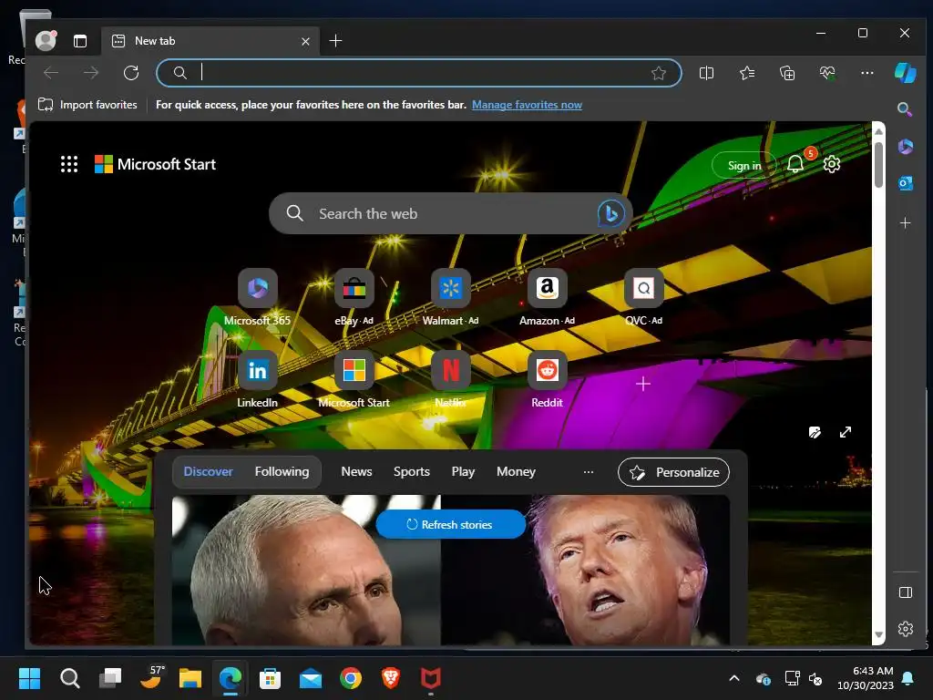933x700 pixels.
Task: Click the Microsoft Start logo
Action: coord(155,164)
